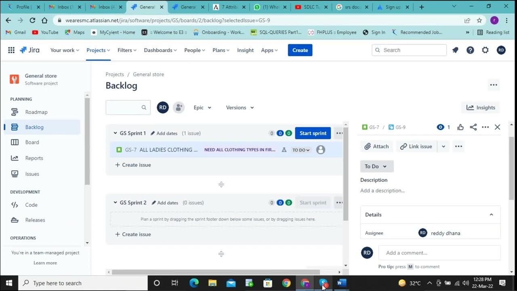Open the Help question mark icon
This screenshot has height=291, width=517.
470,50
